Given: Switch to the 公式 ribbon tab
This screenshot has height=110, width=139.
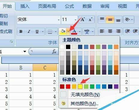Looking at the screenshot, I should point(69,6).
